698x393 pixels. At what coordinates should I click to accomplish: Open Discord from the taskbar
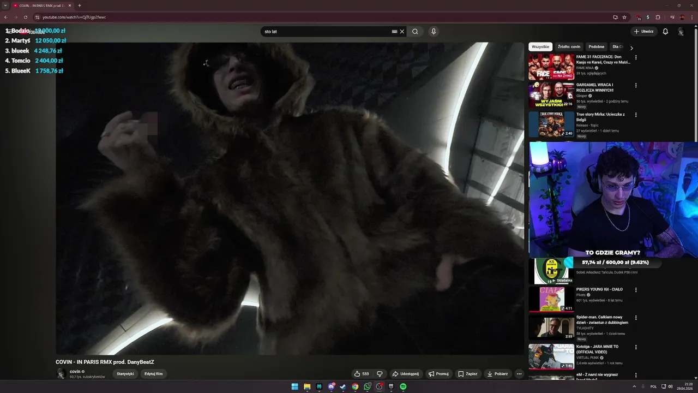tap(331, 386)
